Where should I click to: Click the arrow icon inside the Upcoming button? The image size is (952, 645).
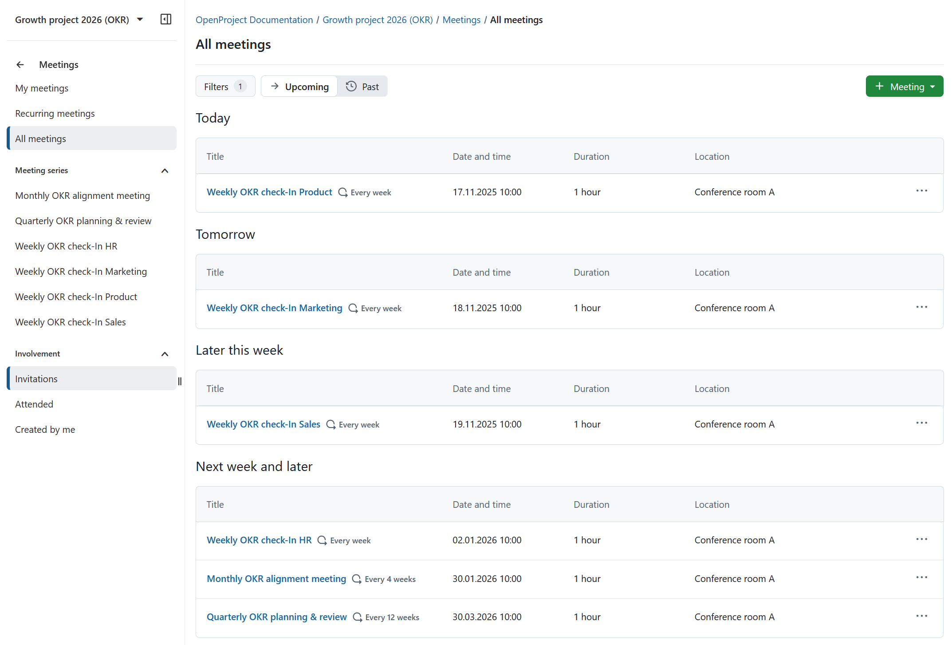(275, 86)
